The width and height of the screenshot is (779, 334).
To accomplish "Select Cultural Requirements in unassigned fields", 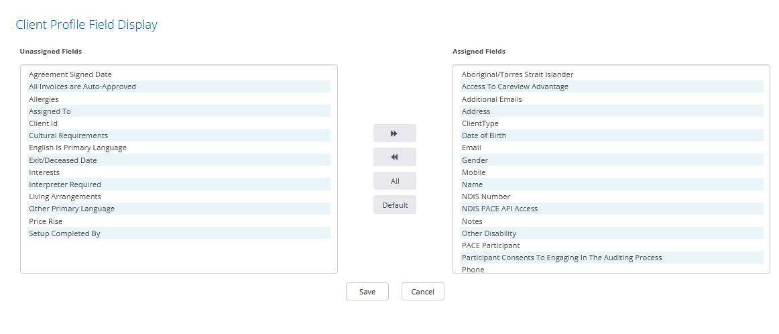I will pyautogui.click(x=179, y=135).
